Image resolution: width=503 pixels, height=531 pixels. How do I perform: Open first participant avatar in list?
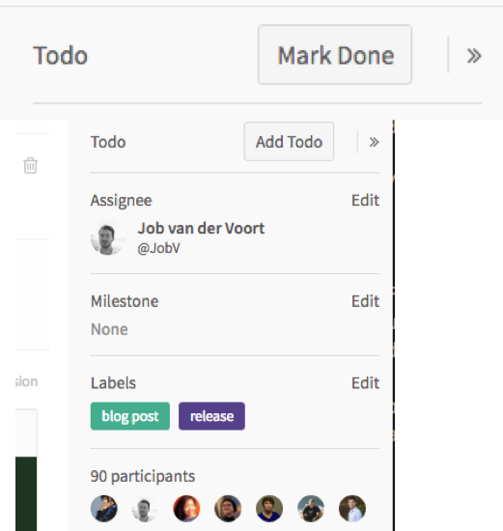tap(104, 508)
